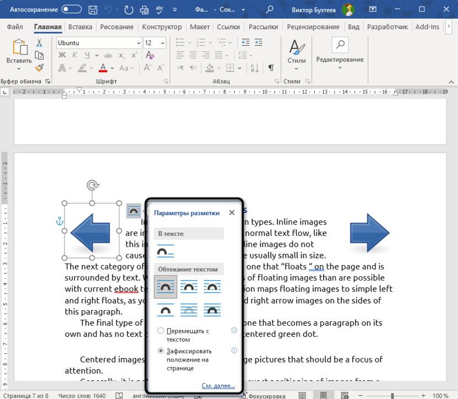Expand the font size dropdown
Screen dimensions: 458x399
pyautogui.click(x=162, y=43)
